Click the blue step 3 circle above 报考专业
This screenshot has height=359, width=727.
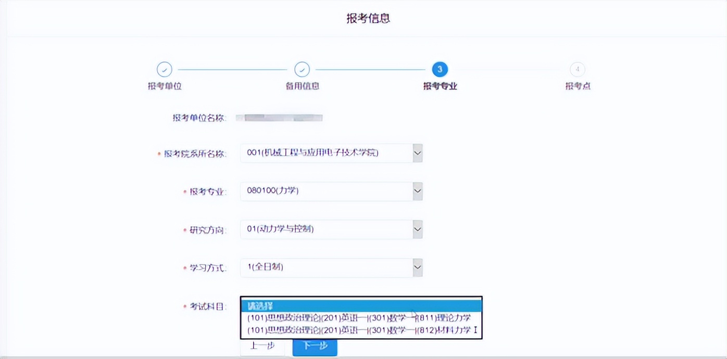point(439,69)
